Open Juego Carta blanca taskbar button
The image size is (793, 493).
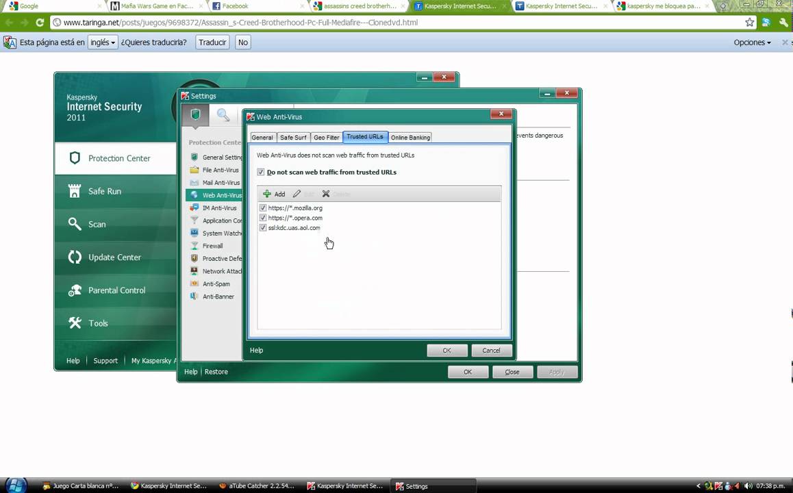click(81, 486)
